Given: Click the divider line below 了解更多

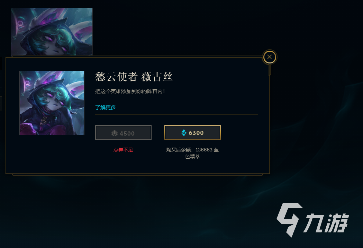Looking at the screenshot, I should coord(176,115).
